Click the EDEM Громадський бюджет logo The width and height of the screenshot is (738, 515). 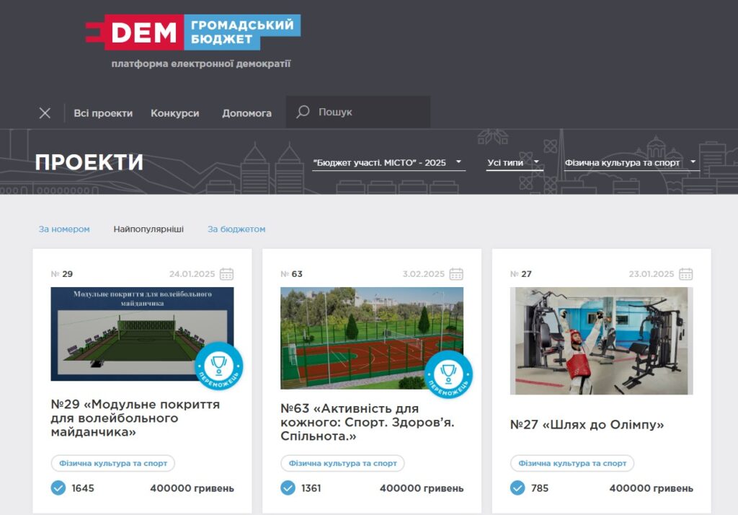click(193, 32)
